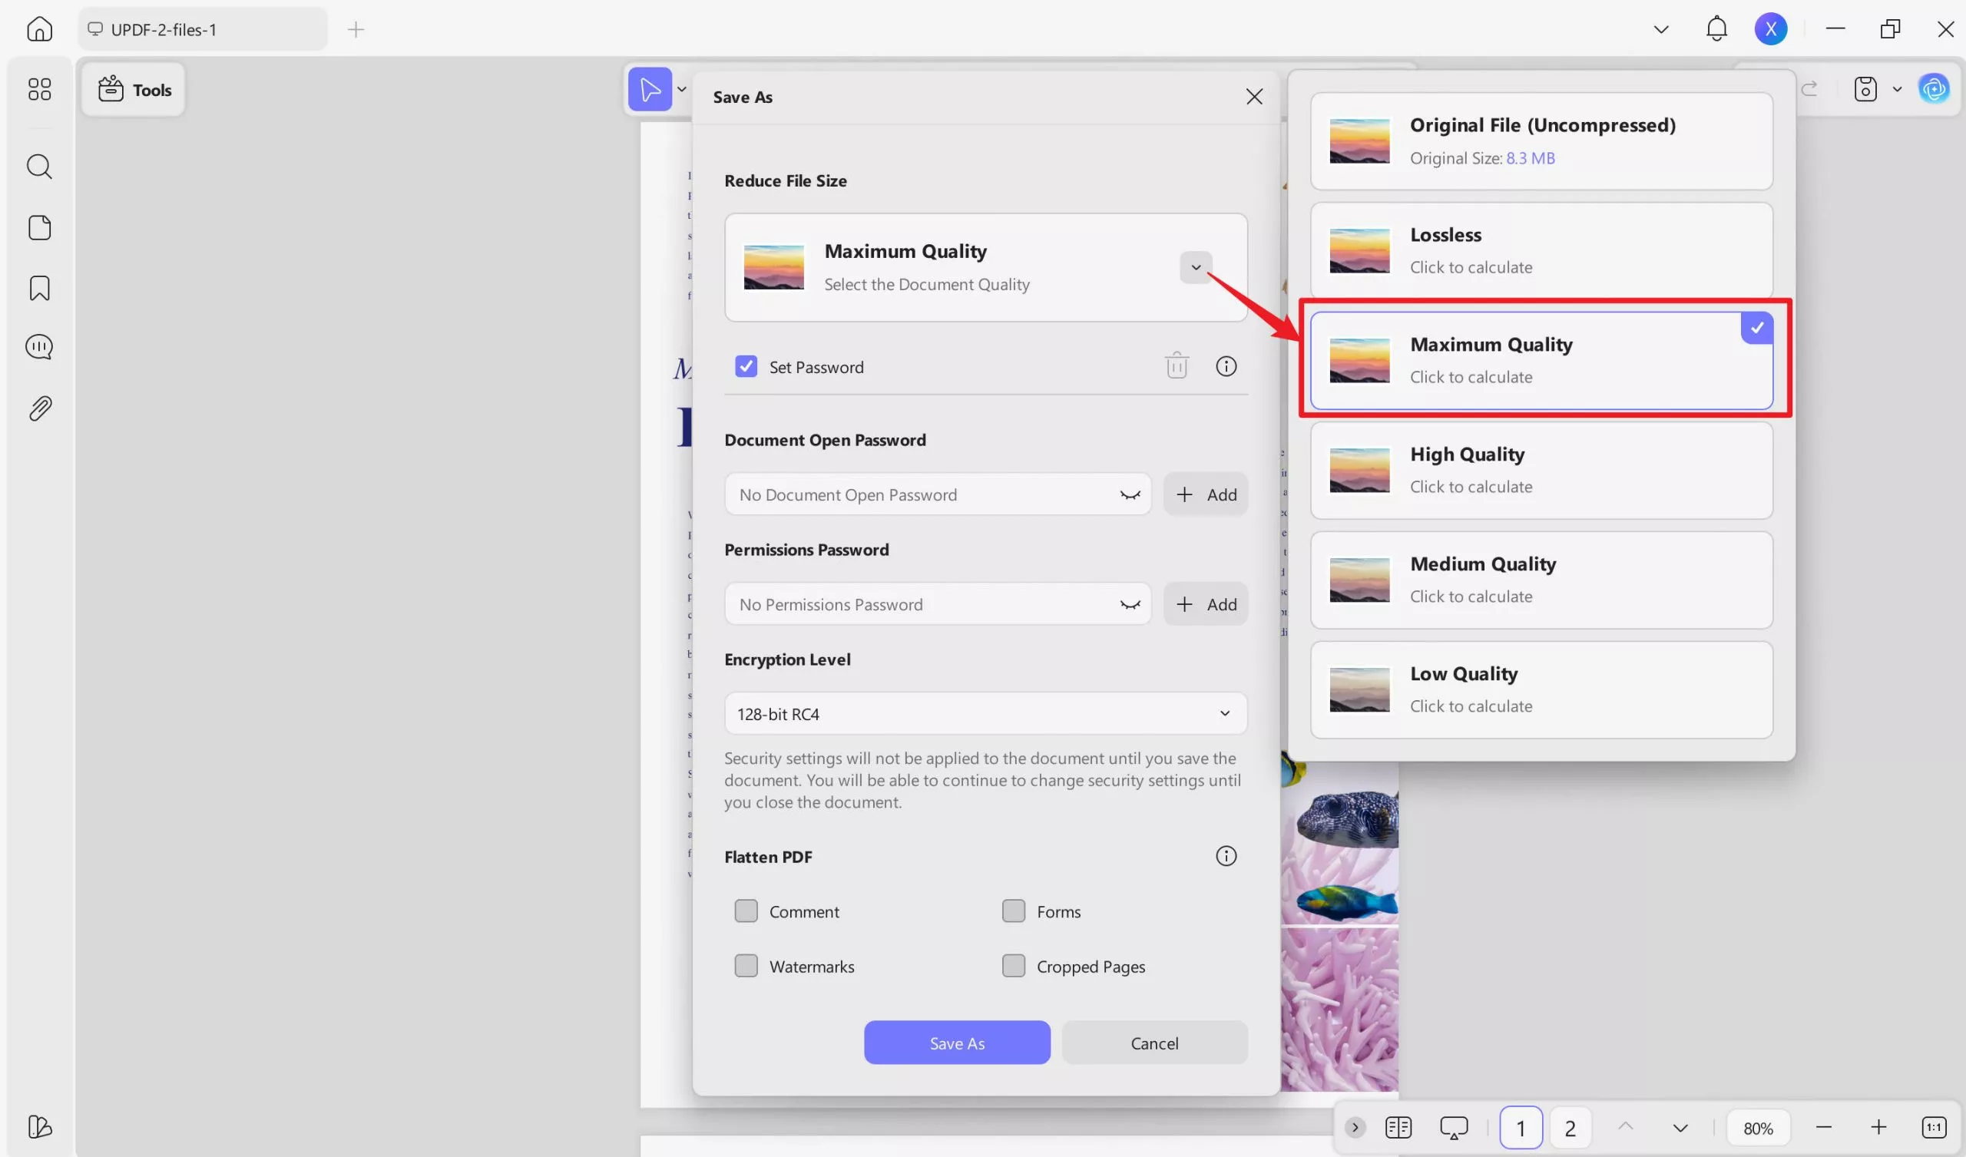This screenshot has height=1157, width=1966.
Task: Open the bookmarks sidebar icon
Action: click(x=39, y=288)
